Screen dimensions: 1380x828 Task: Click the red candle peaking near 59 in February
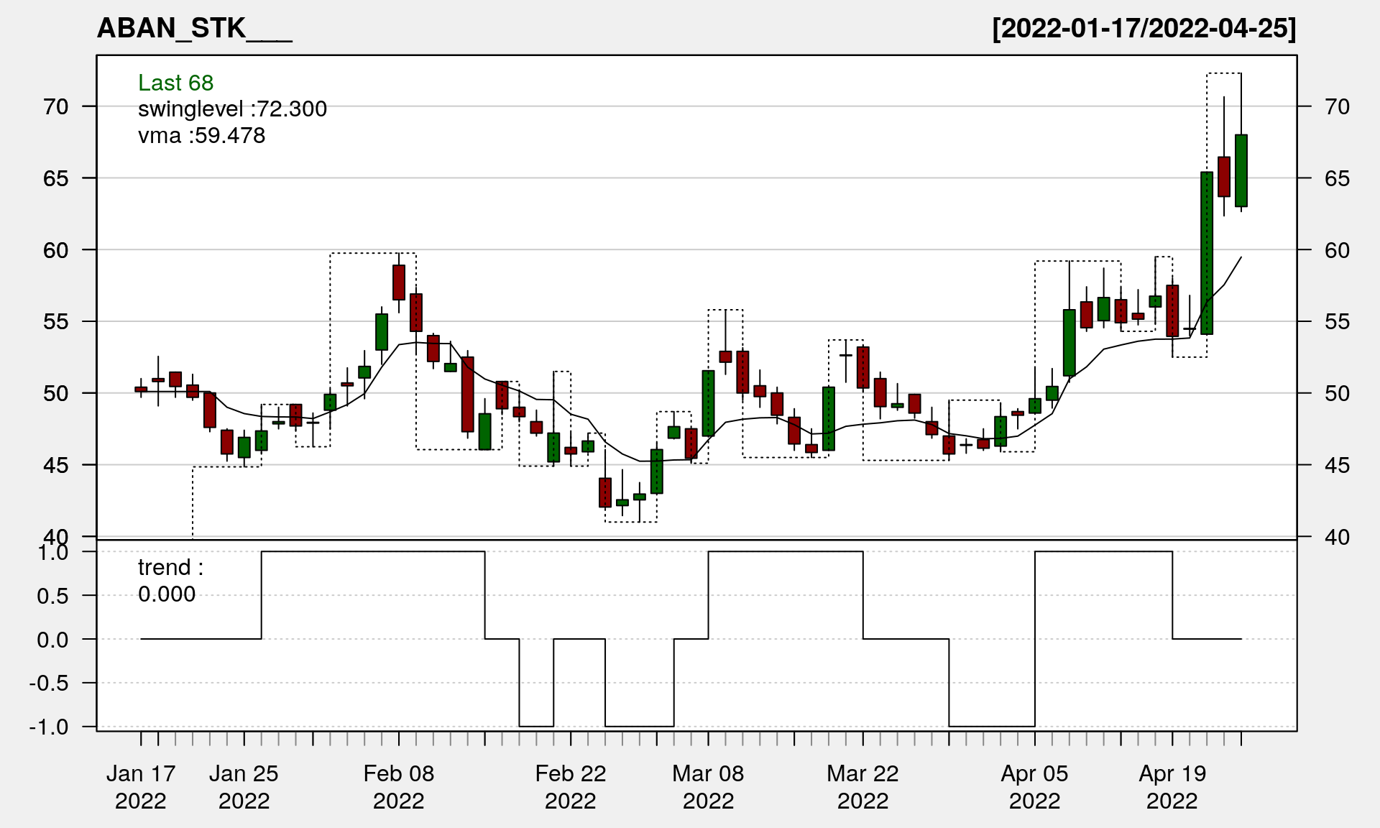399,282
